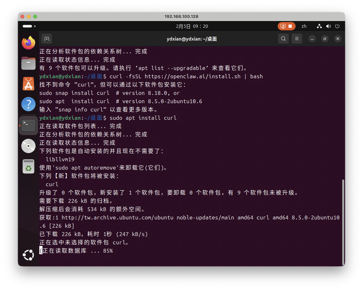This screenshot has height=290, width=363.
Task: Toggle the app grid via the Ubuntu logo
Action: (x=28, y=255)
